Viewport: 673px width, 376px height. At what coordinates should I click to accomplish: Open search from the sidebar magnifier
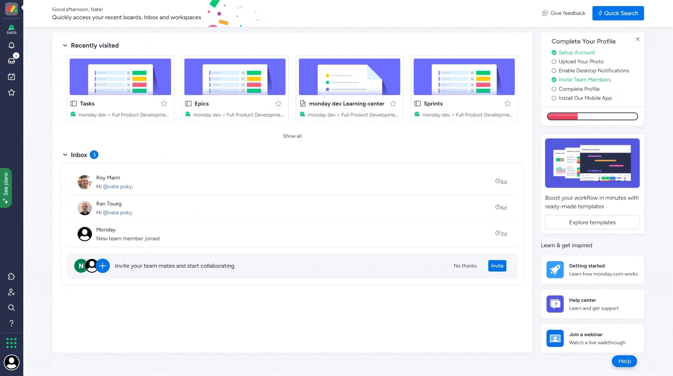coord(11,308)
